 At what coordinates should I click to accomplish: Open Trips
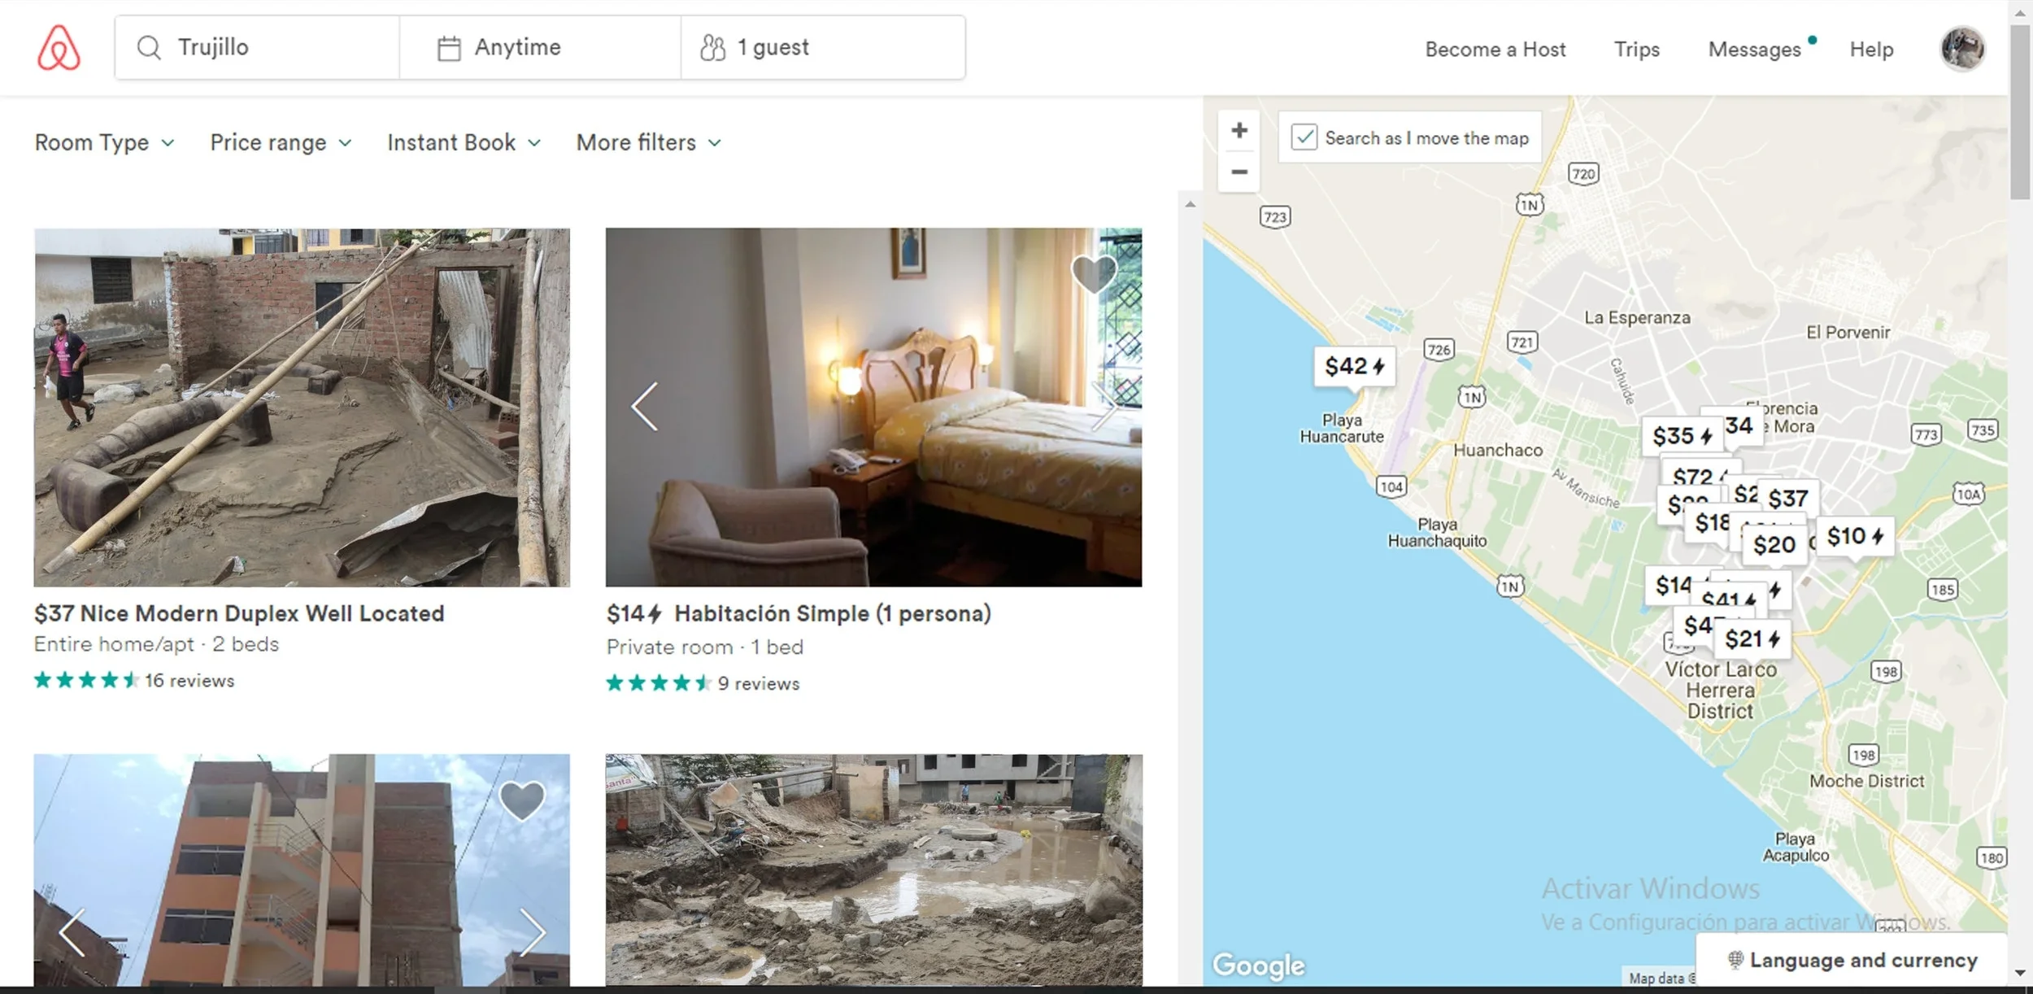point(1636,50)
